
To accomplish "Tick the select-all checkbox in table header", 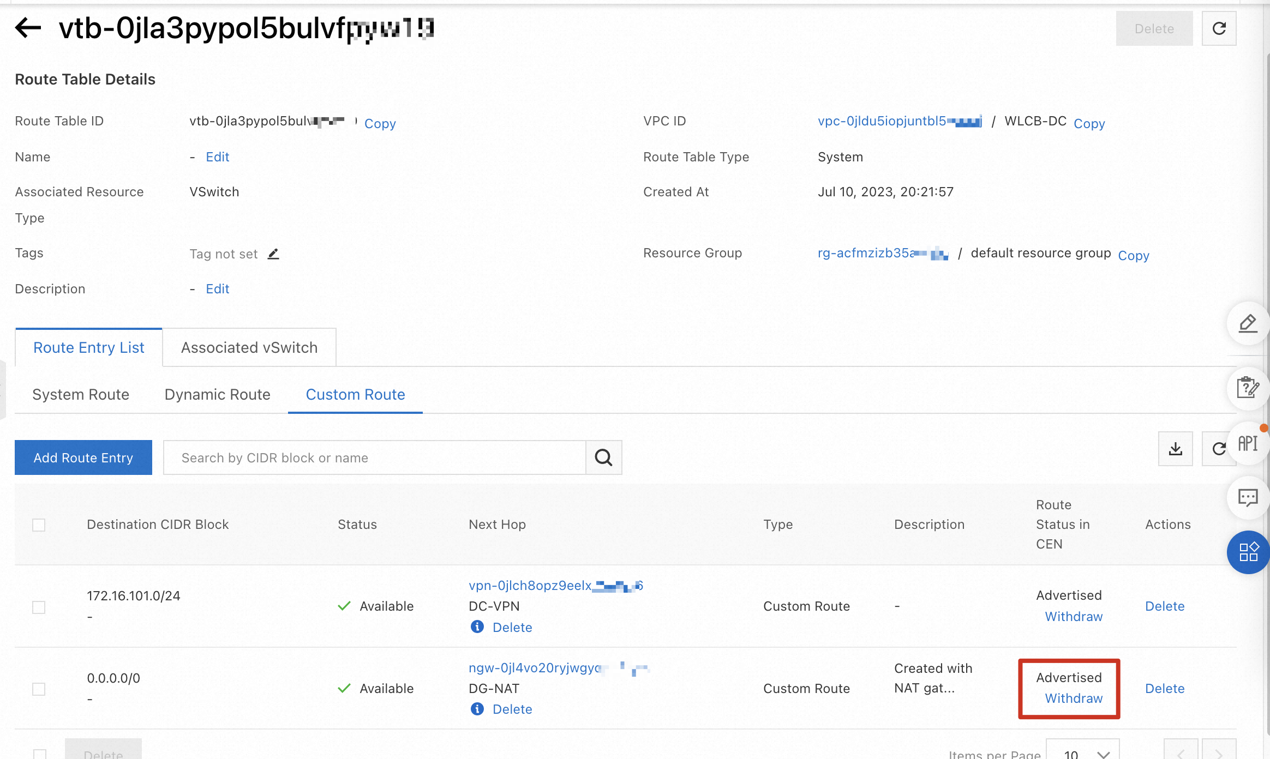I will (x=39, y=525).
